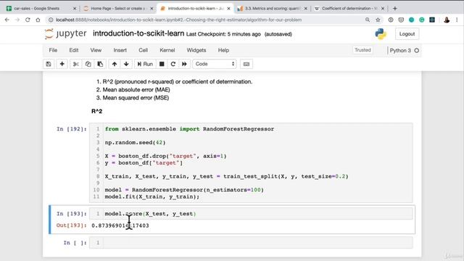The height and width of the screenshot is (261, 464).
Task: Click the empty code cell at bottom
Action: (251, 243)
